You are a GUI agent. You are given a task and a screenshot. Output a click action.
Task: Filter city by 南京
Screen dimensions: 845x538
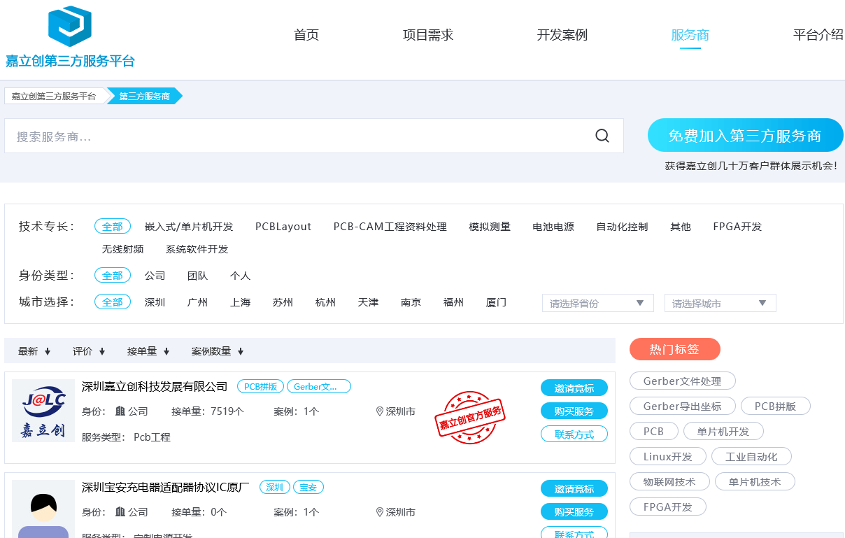click(x=411, y=302)
